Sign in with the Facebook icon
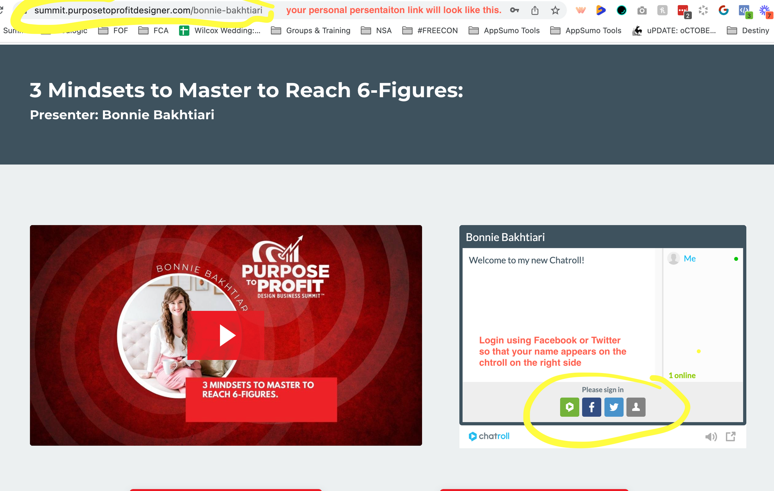The width and height of the screenshot is (774, 491). click(x=591, y=407)
